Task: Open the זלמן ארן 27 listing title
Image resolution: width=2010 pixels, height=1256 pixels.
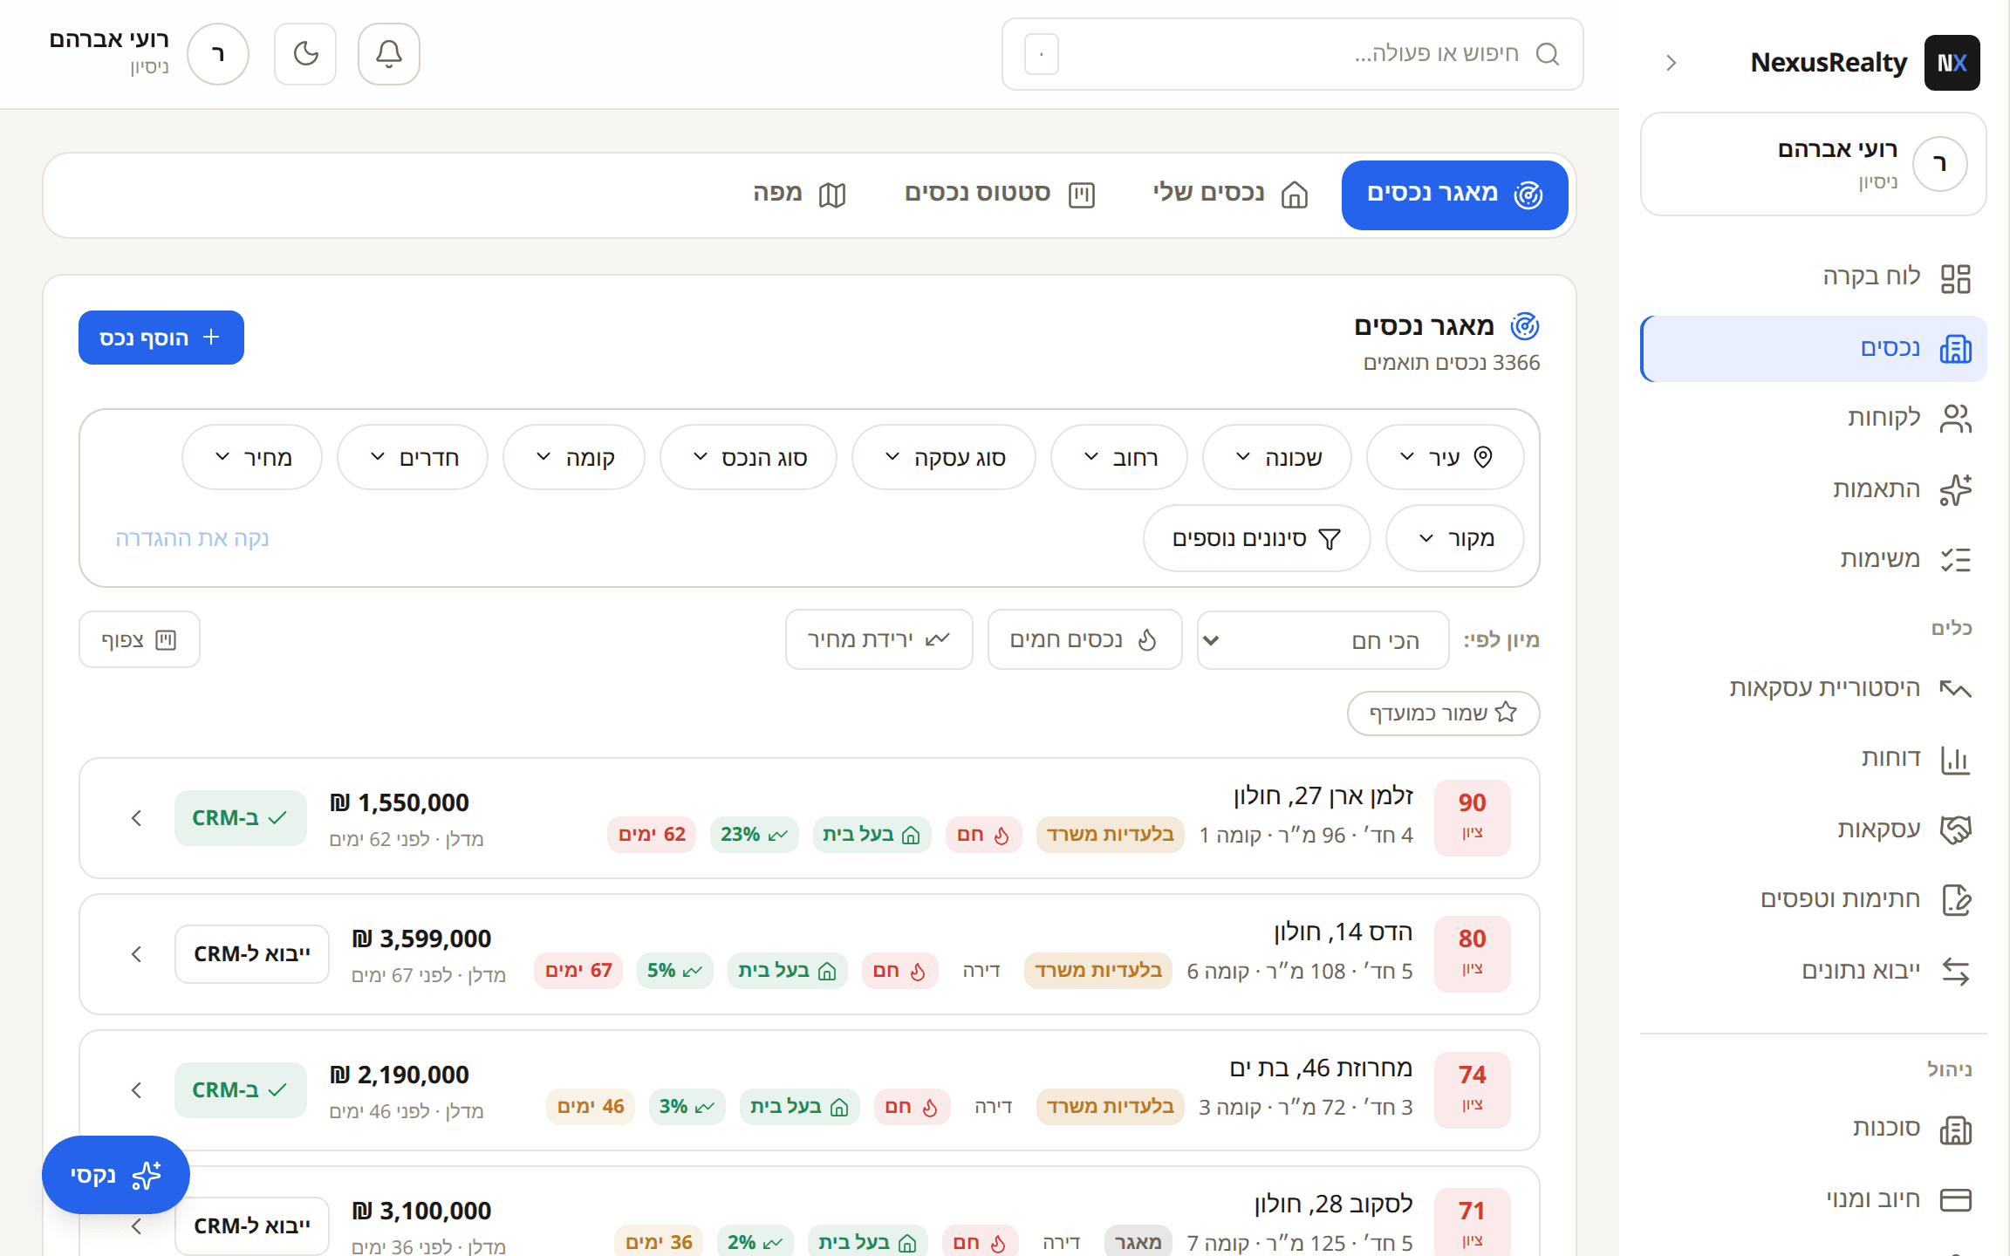Action: (x=1323, y=795)
